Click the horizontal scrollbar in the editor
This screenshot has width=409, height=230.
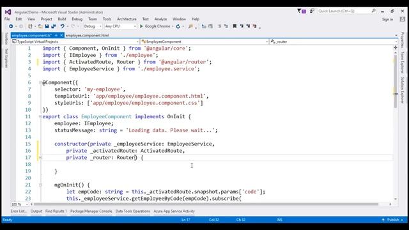pos(206,204)
